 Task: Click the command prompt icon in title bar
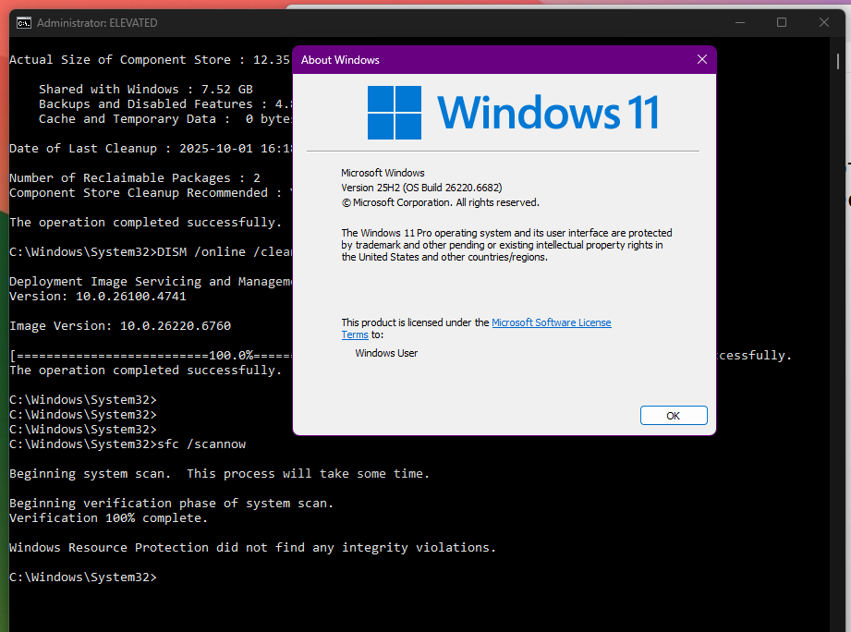pos(23,23)
